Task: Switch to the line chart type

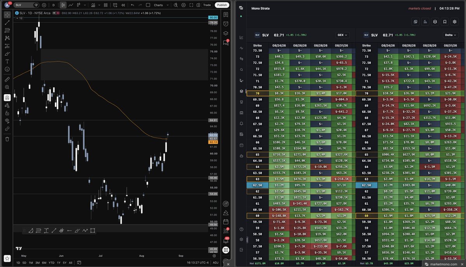Action: point(71,5)
